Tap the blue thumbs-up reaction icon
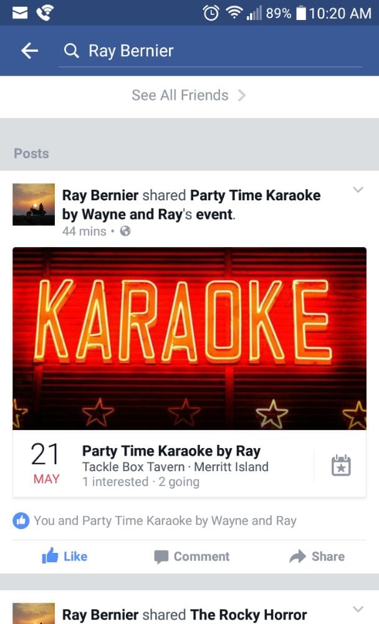 [21, 520]
